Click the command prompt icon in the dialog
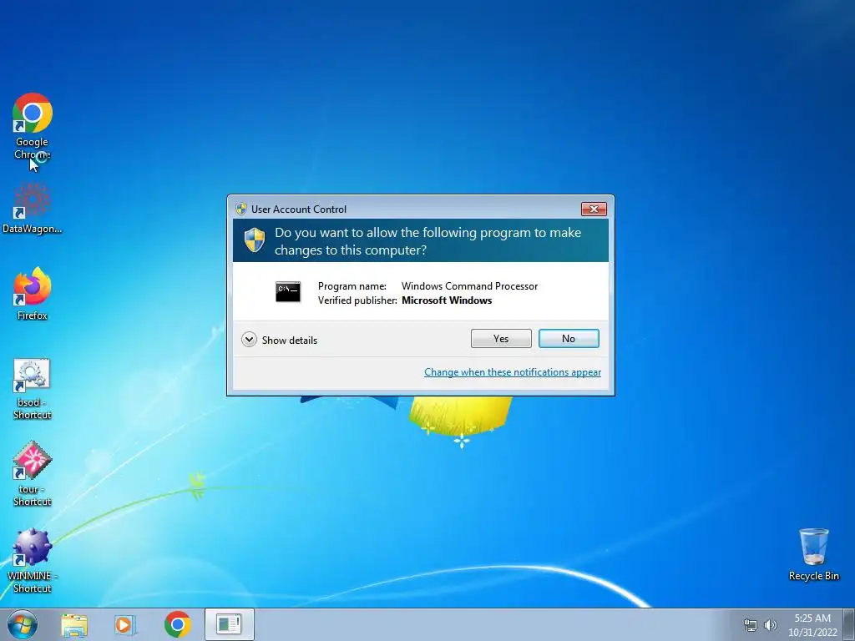The height and width of the screenshot is (641, 855). pos(288,292)
